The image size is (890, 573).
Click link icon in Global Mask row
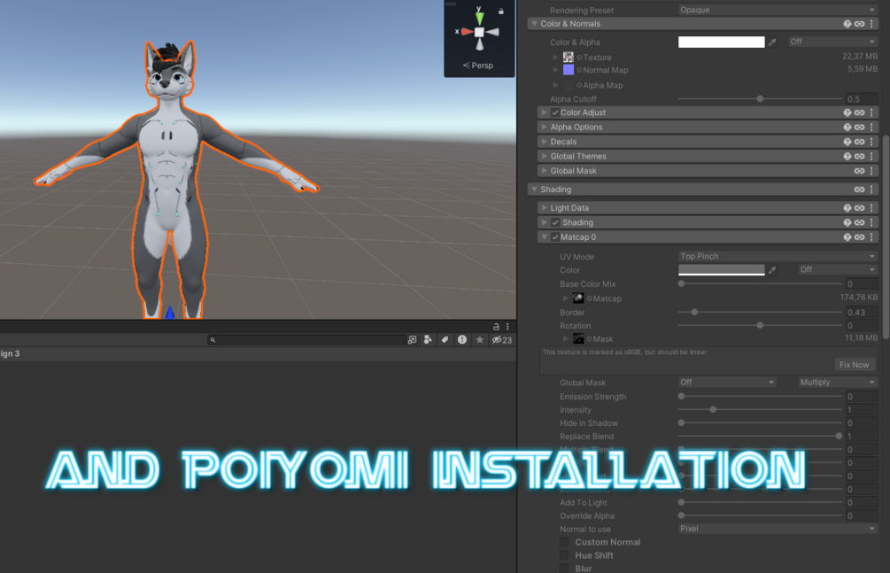point(859,171)
